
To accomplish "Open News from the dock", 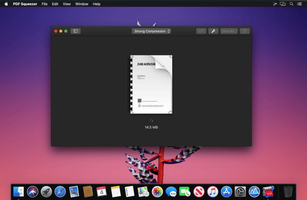I will click(x=199, y=192).
